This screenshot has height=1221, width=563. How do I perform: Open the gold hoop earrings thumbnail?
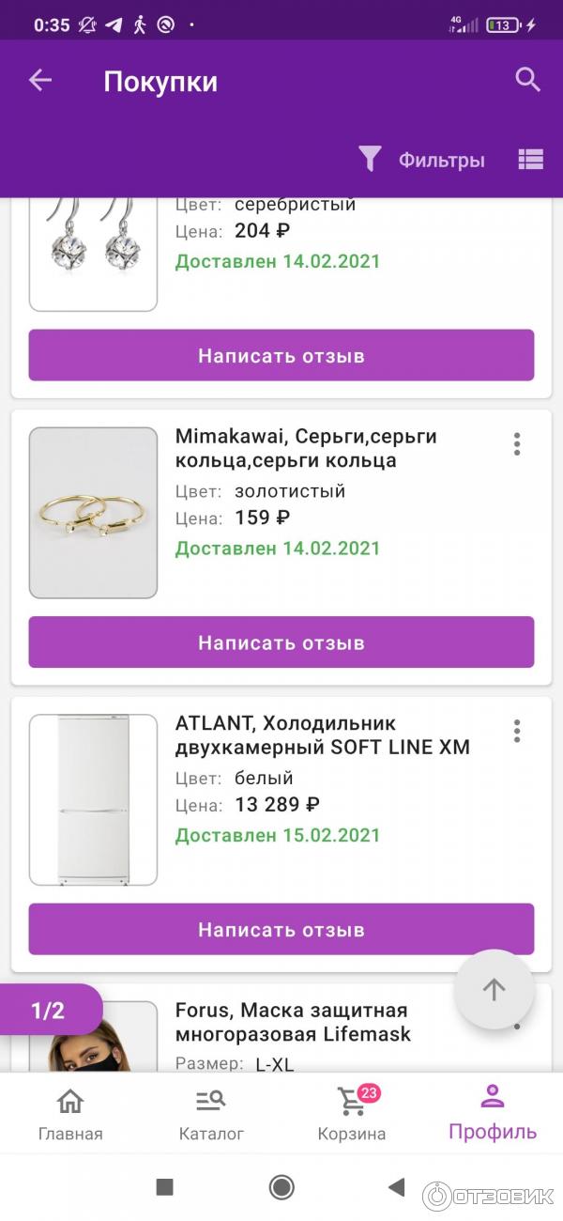(x=94, y=513)
